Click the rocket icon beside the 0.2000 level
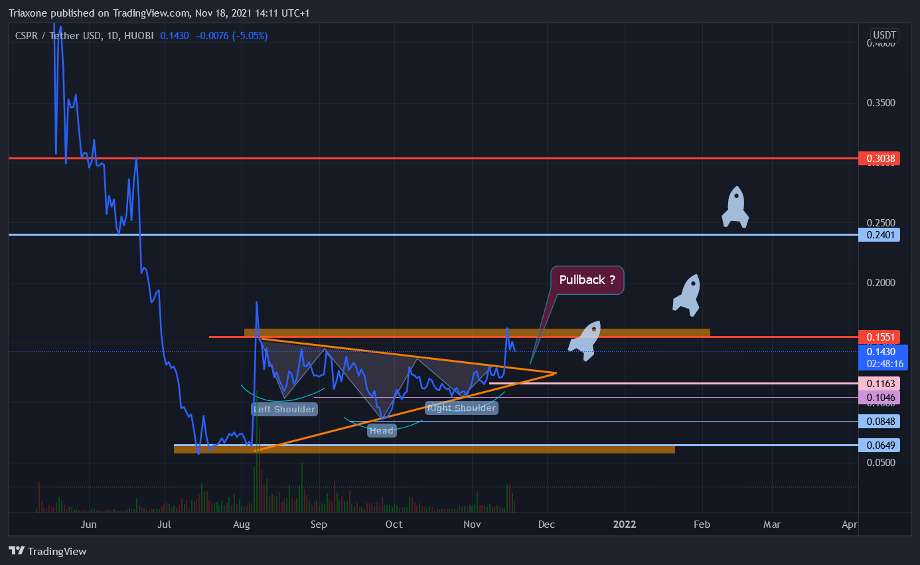The image size is (920, 565). point(686,295)
